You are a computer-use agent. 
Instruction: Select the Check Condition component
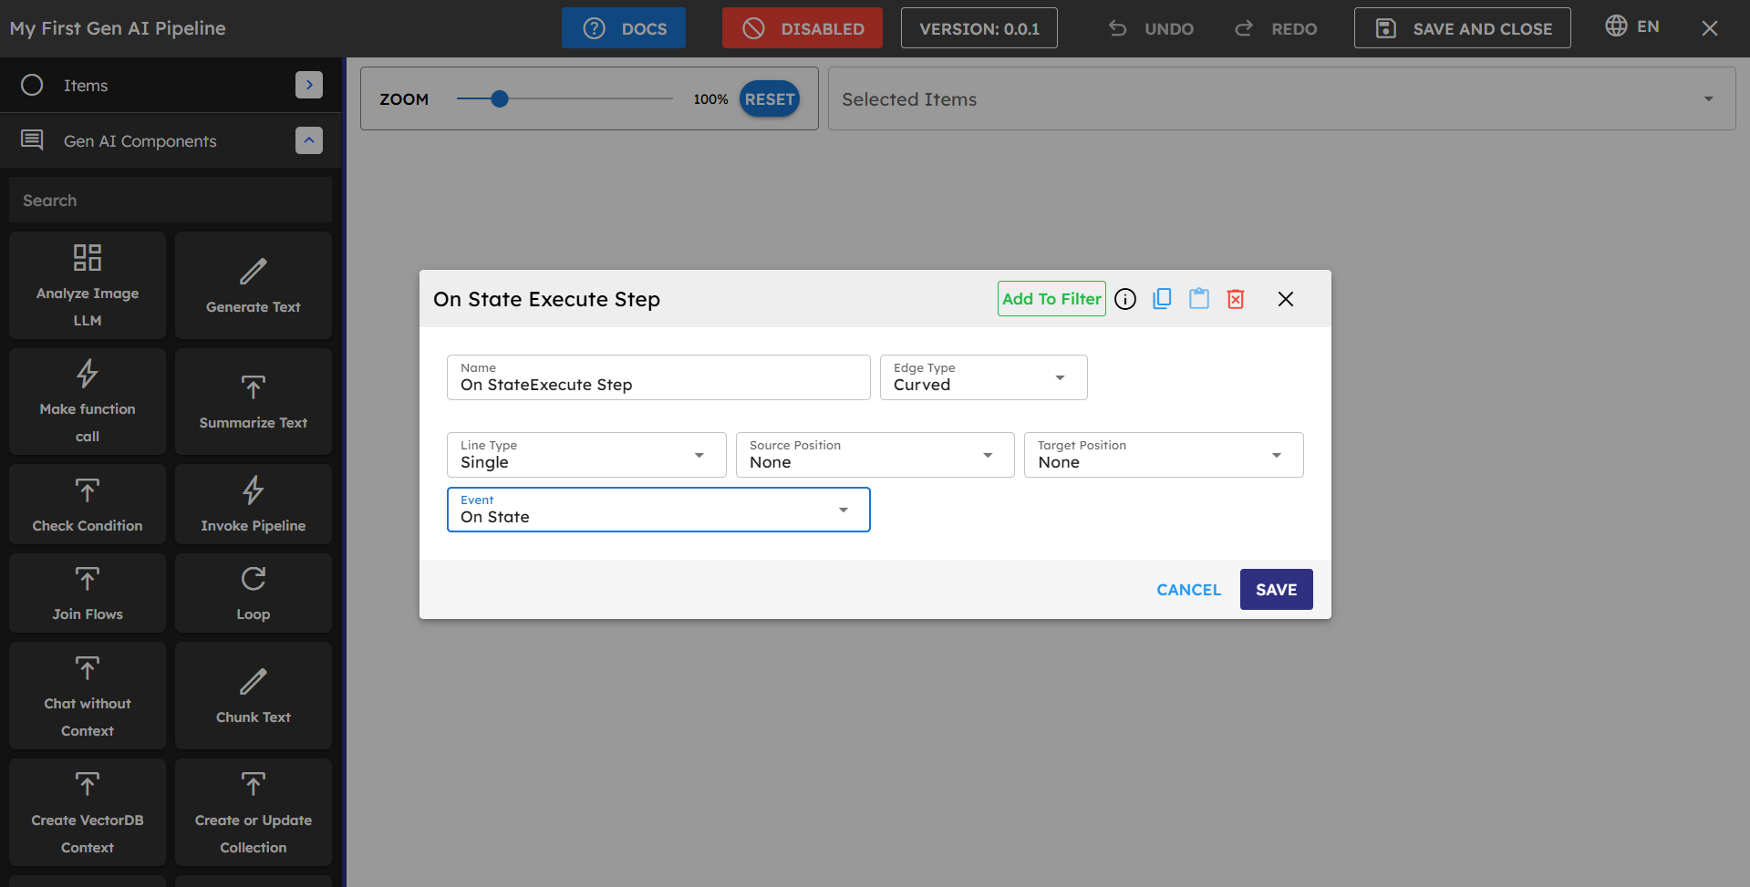(x=88, y=504)
